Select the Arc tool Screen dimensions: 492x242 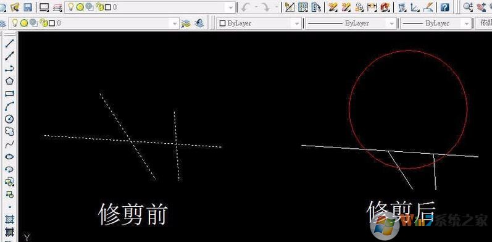[x=10, y=106]
